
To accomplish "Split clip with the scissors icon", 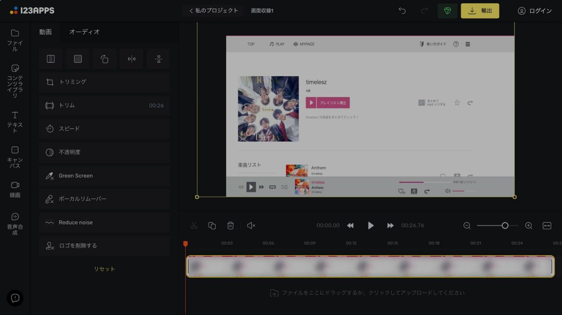I will pos(194,225).
